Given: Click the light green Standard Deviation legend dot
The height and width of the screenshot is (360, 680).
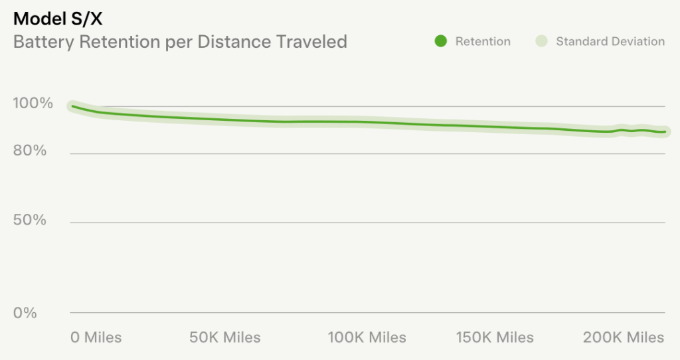Looking at the screenshot, I should click(541, 41).
